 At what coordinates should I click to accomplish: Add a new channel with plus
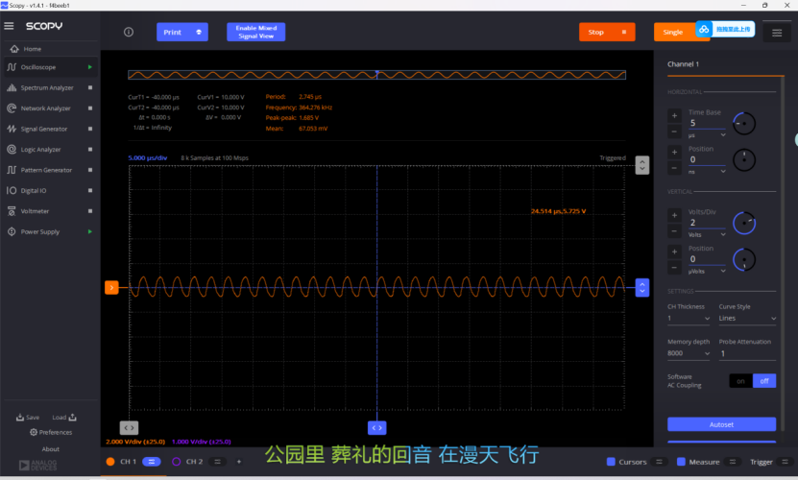[239, 462]
